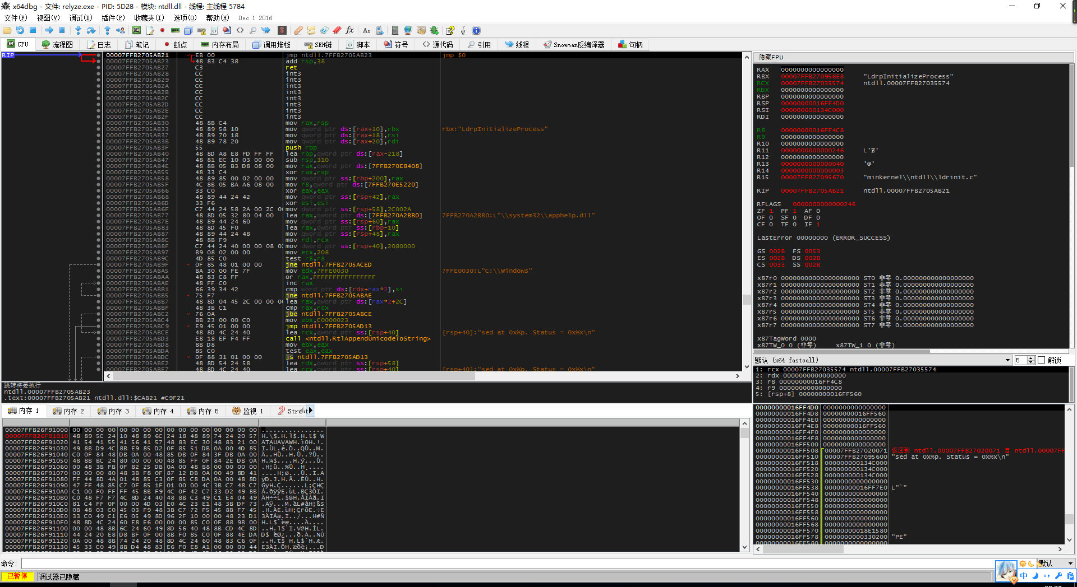
Task: Open the bookmarks red icon
Action: click(x=337, y=30)
